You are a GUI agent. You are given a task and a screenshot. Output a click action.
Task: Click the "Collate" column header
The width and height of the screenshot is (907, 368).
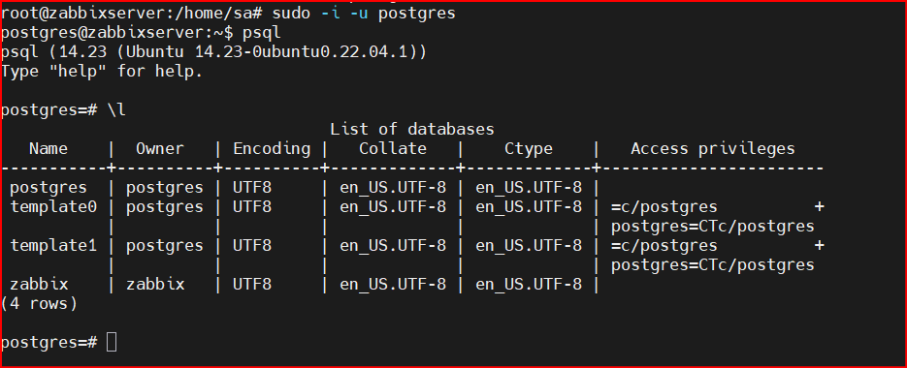[x=393, y=148]
